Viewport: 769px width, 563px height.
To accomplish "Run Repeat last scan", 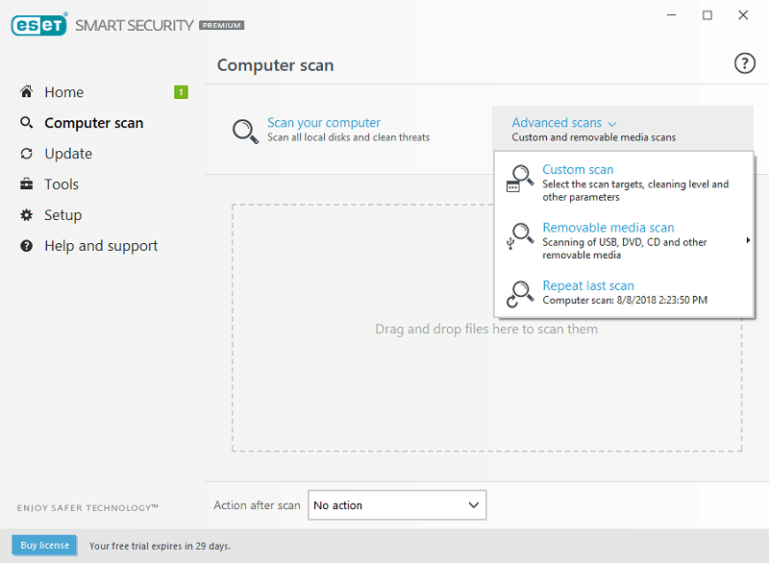I will (588, 285).
